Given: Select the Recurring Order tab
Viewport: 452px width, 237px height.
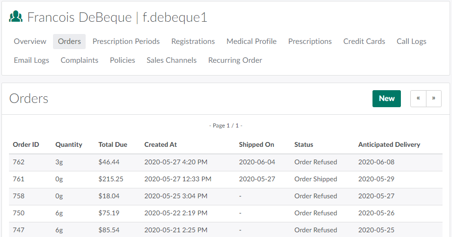Looking at the screenshot, I should pos(235,60).
